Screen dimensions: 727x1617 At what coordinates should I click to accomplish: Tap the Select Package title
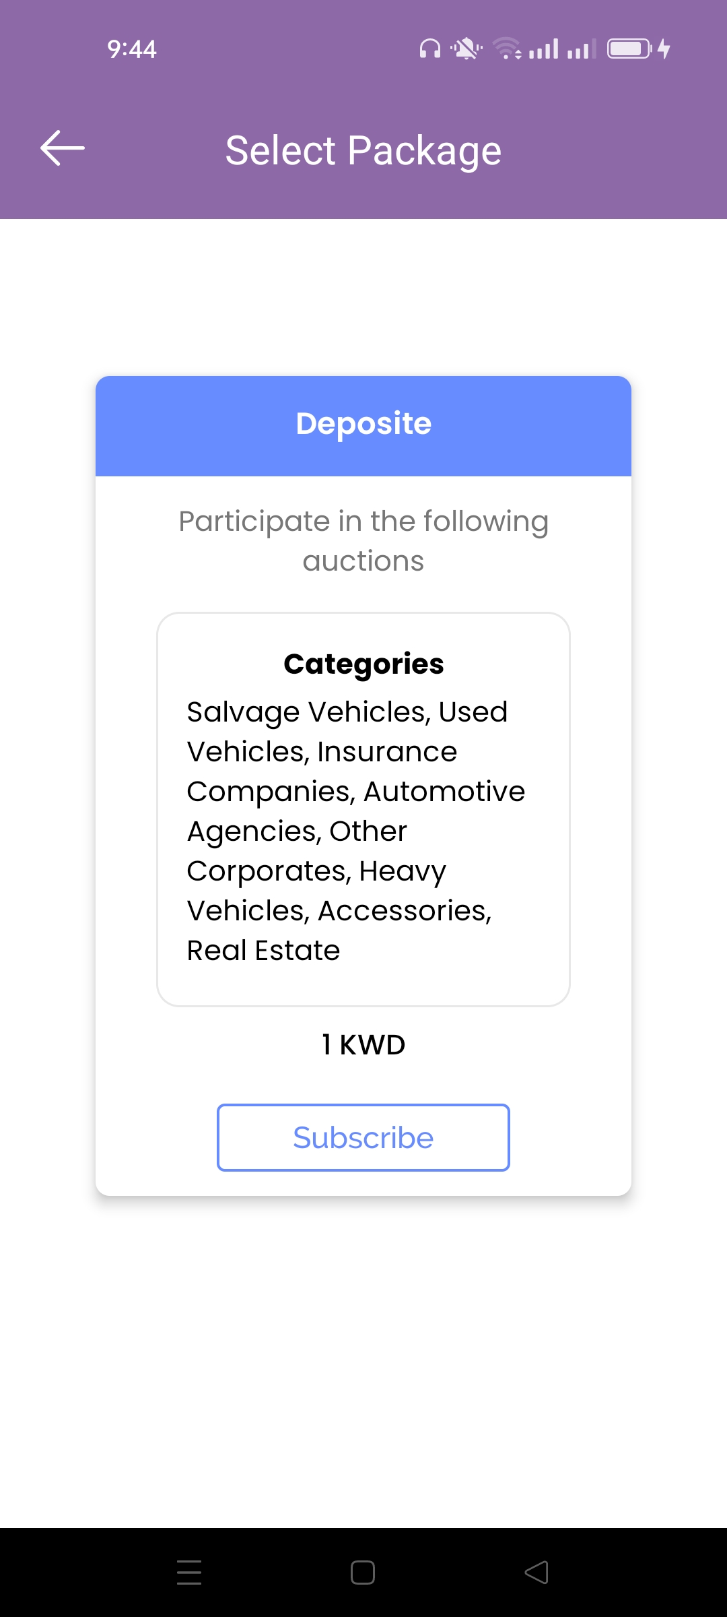click(363, 150)
